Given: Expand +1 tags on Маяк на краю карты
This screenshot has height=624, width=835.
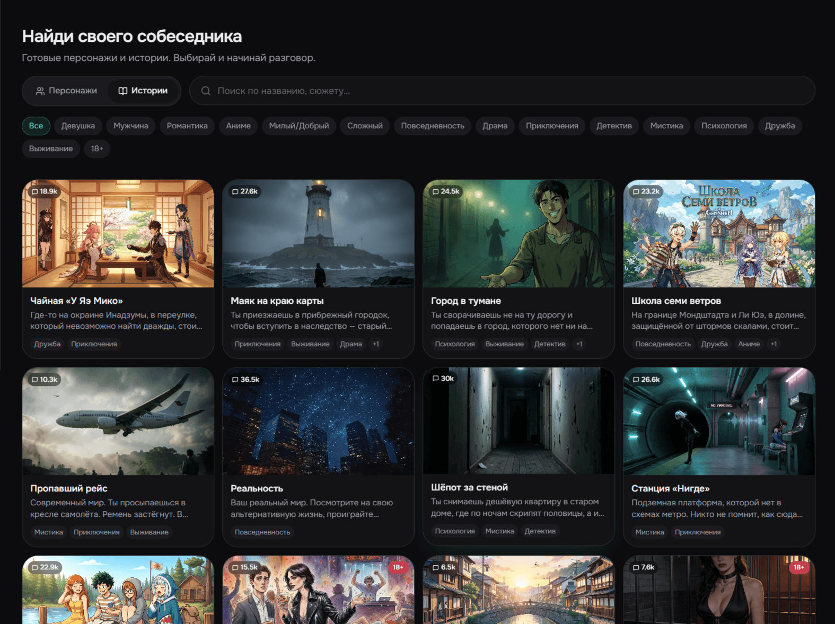Looking at the screenshot, I should point(376,344).
